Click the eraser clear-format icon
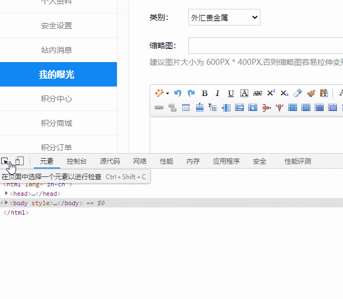The image size is (343, 299). pyautogui.click(x=298, y=93)
